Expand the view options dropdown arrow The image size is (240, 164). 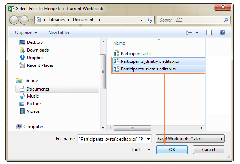pyautogui.click(x=197, y=33)
